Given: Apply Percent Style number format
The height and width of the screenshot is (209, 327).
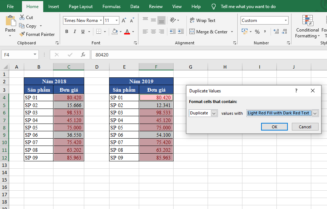Looking at the screenshot, I should click(x=257, y=32).
